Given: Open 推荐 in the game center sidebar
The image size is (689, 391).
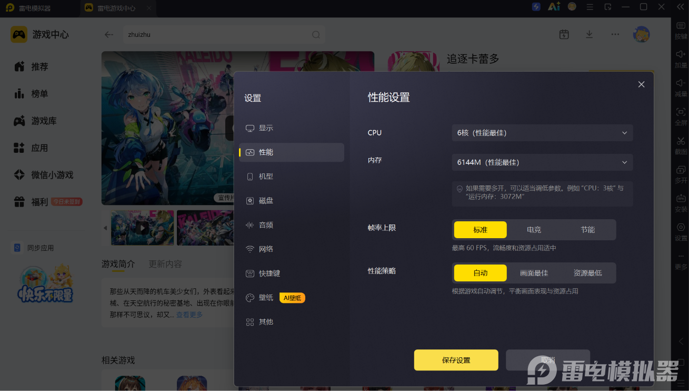Looking at the screenshot, I should click(32, 67).
